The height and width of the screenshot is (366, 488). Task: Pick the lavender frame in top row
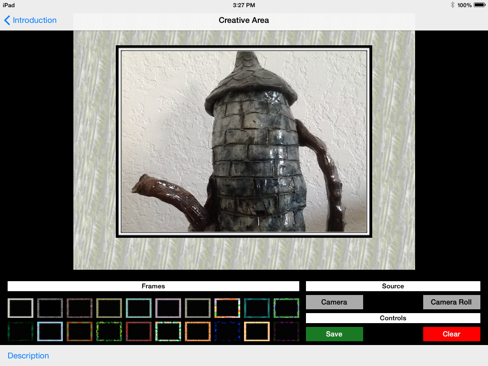pyautogui.click(x=168, y=308)
